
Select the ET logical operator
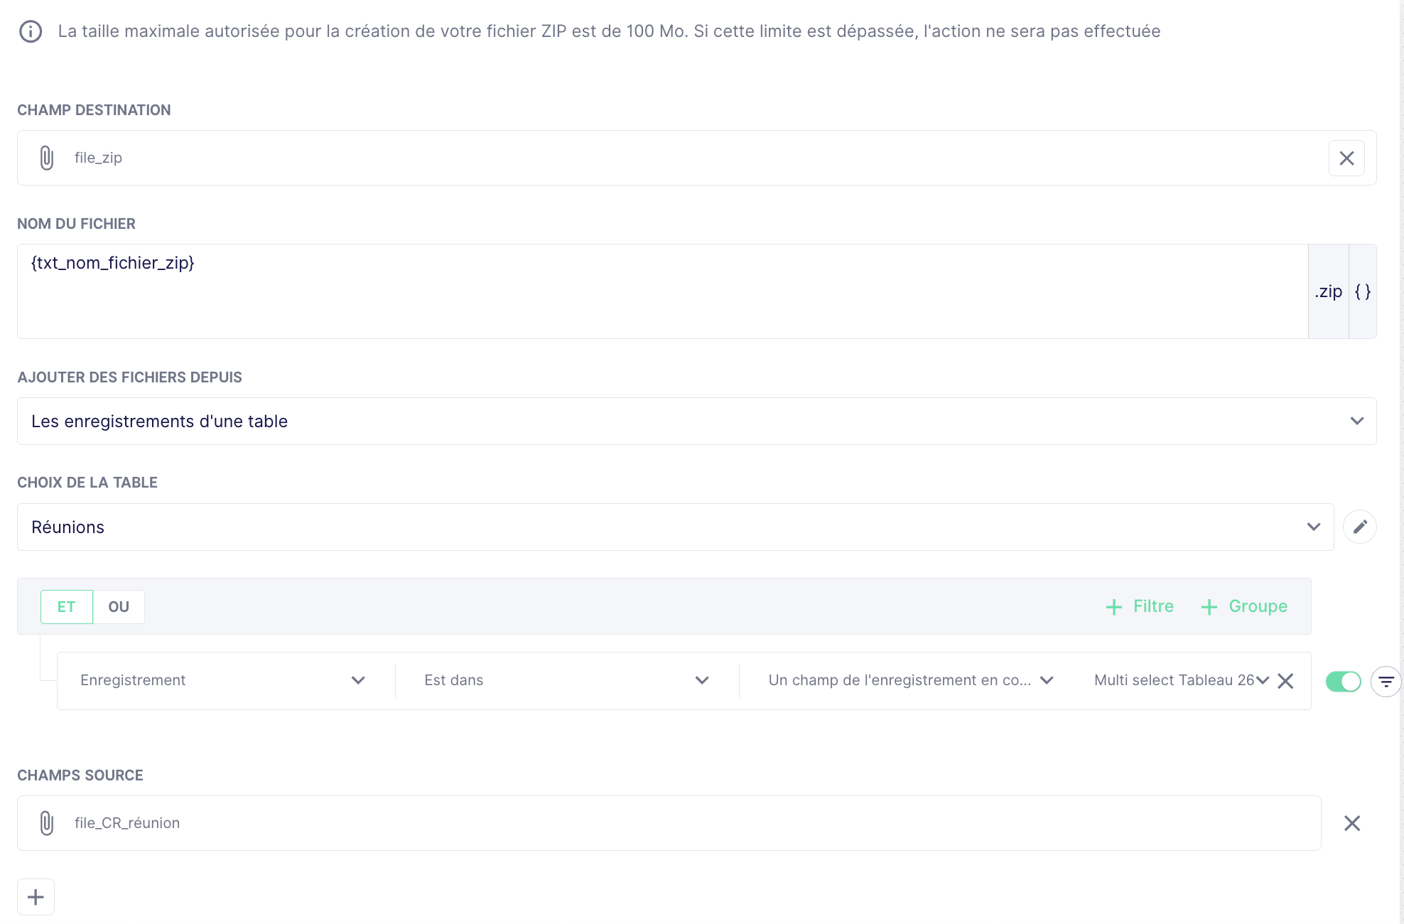coord(67,607)
